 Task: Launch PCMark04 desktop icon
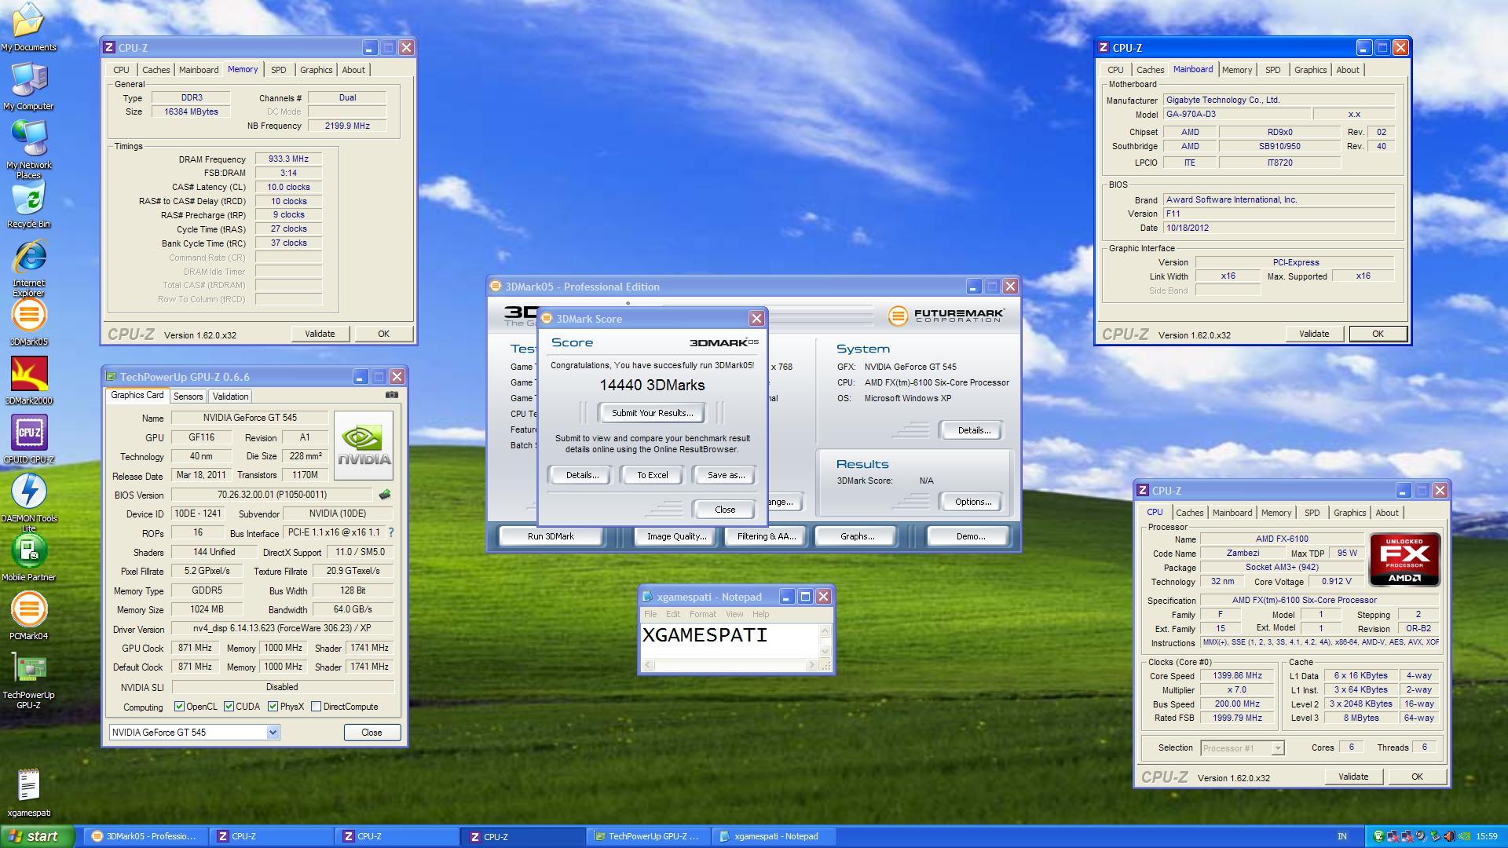pos(28,616)
